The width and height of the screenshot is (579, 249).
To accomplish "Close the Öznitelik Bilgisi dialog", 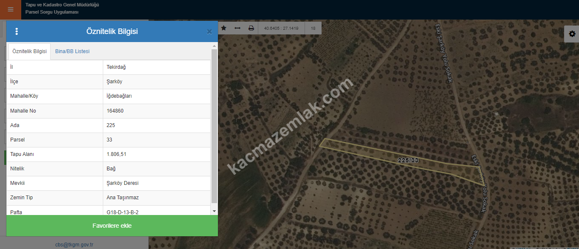I will [209, 31].
